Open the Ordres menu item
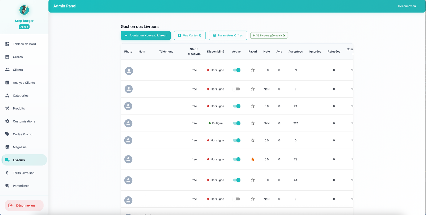The image size is (426, 215). click(18, 57)
